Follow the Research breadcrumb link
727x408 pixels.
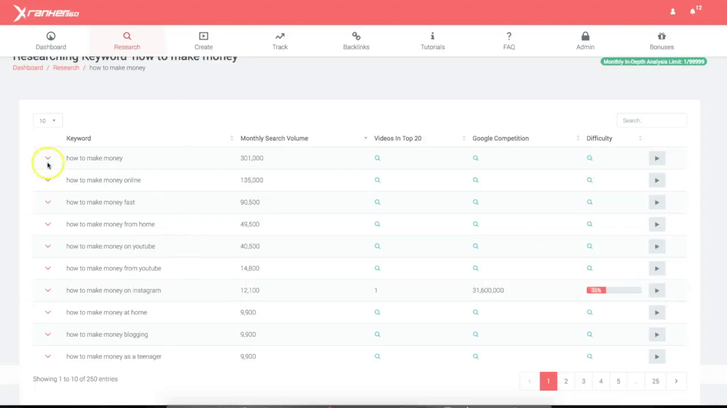click(66, 67)
